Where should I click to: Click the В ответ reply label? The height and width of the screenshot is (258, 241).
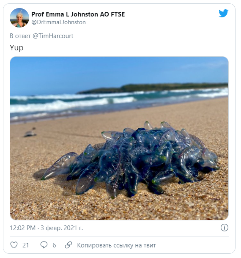tap(20, 36)
